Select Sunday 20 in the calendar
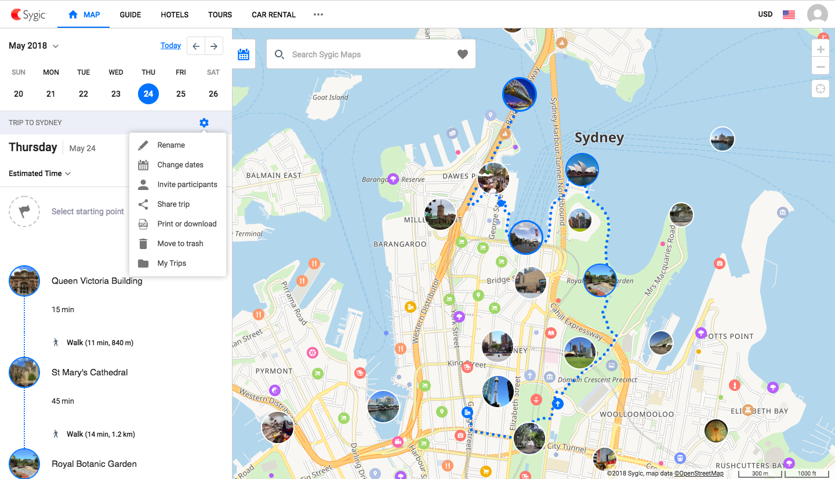Screen dimensions: 835x479 pyautogui.click(x=19, y=94)
